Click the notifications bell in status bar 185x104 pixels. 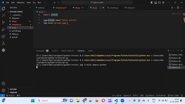click(182, 95)
